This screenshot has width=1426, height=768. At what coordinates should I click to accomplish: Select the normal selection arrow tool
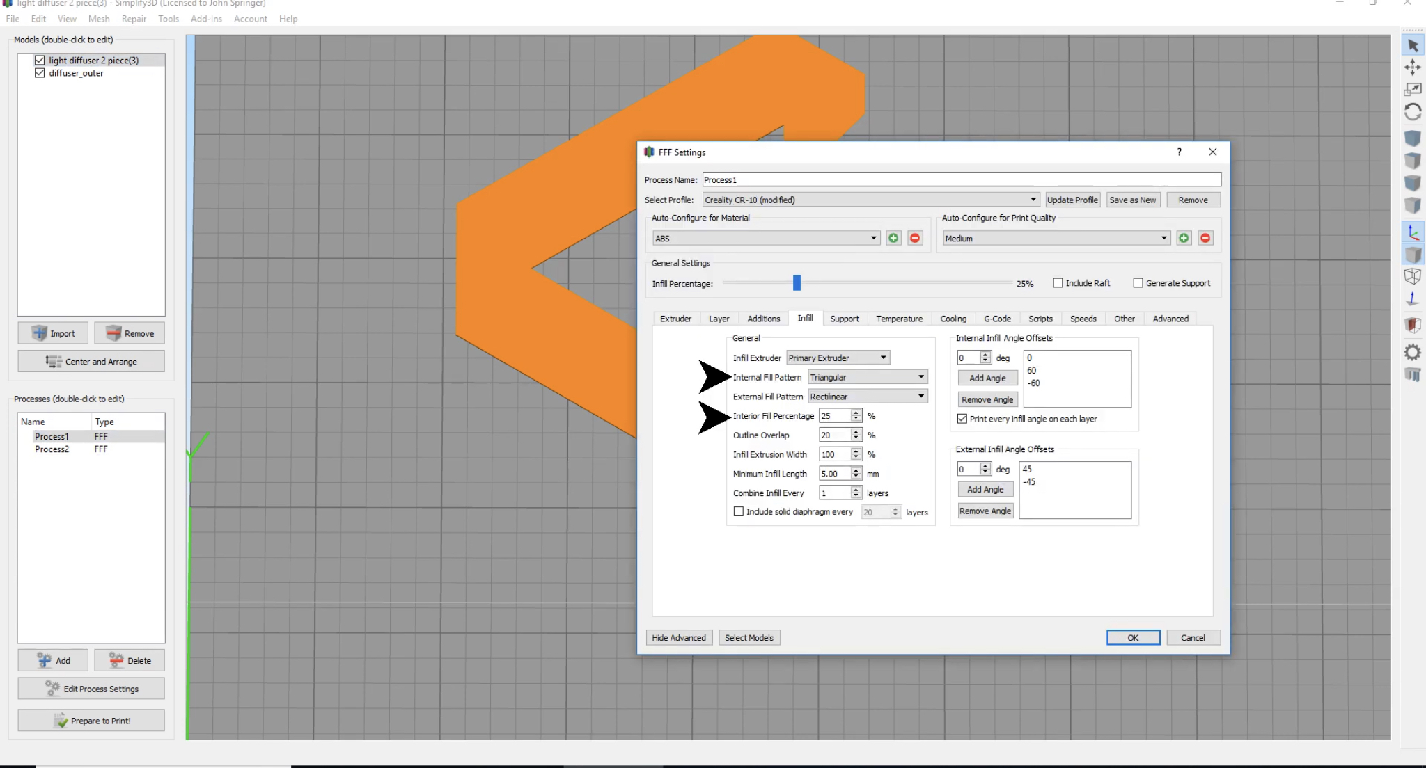[x=1412, y=46]
